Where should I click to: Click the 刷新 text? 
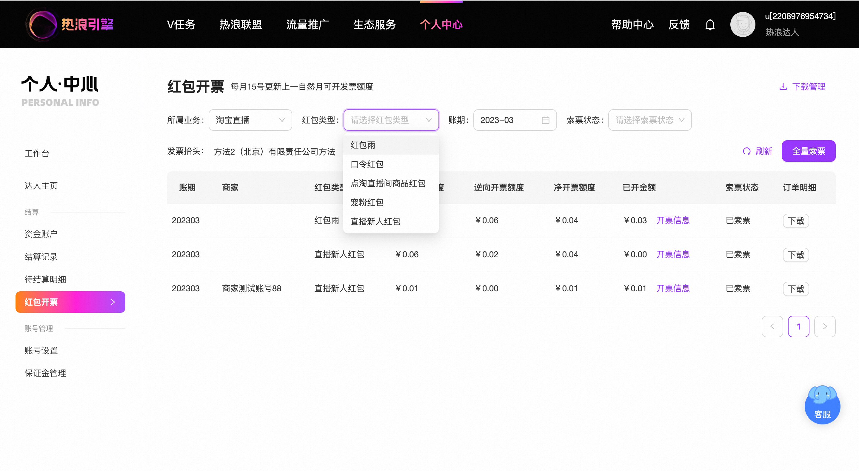763,151
